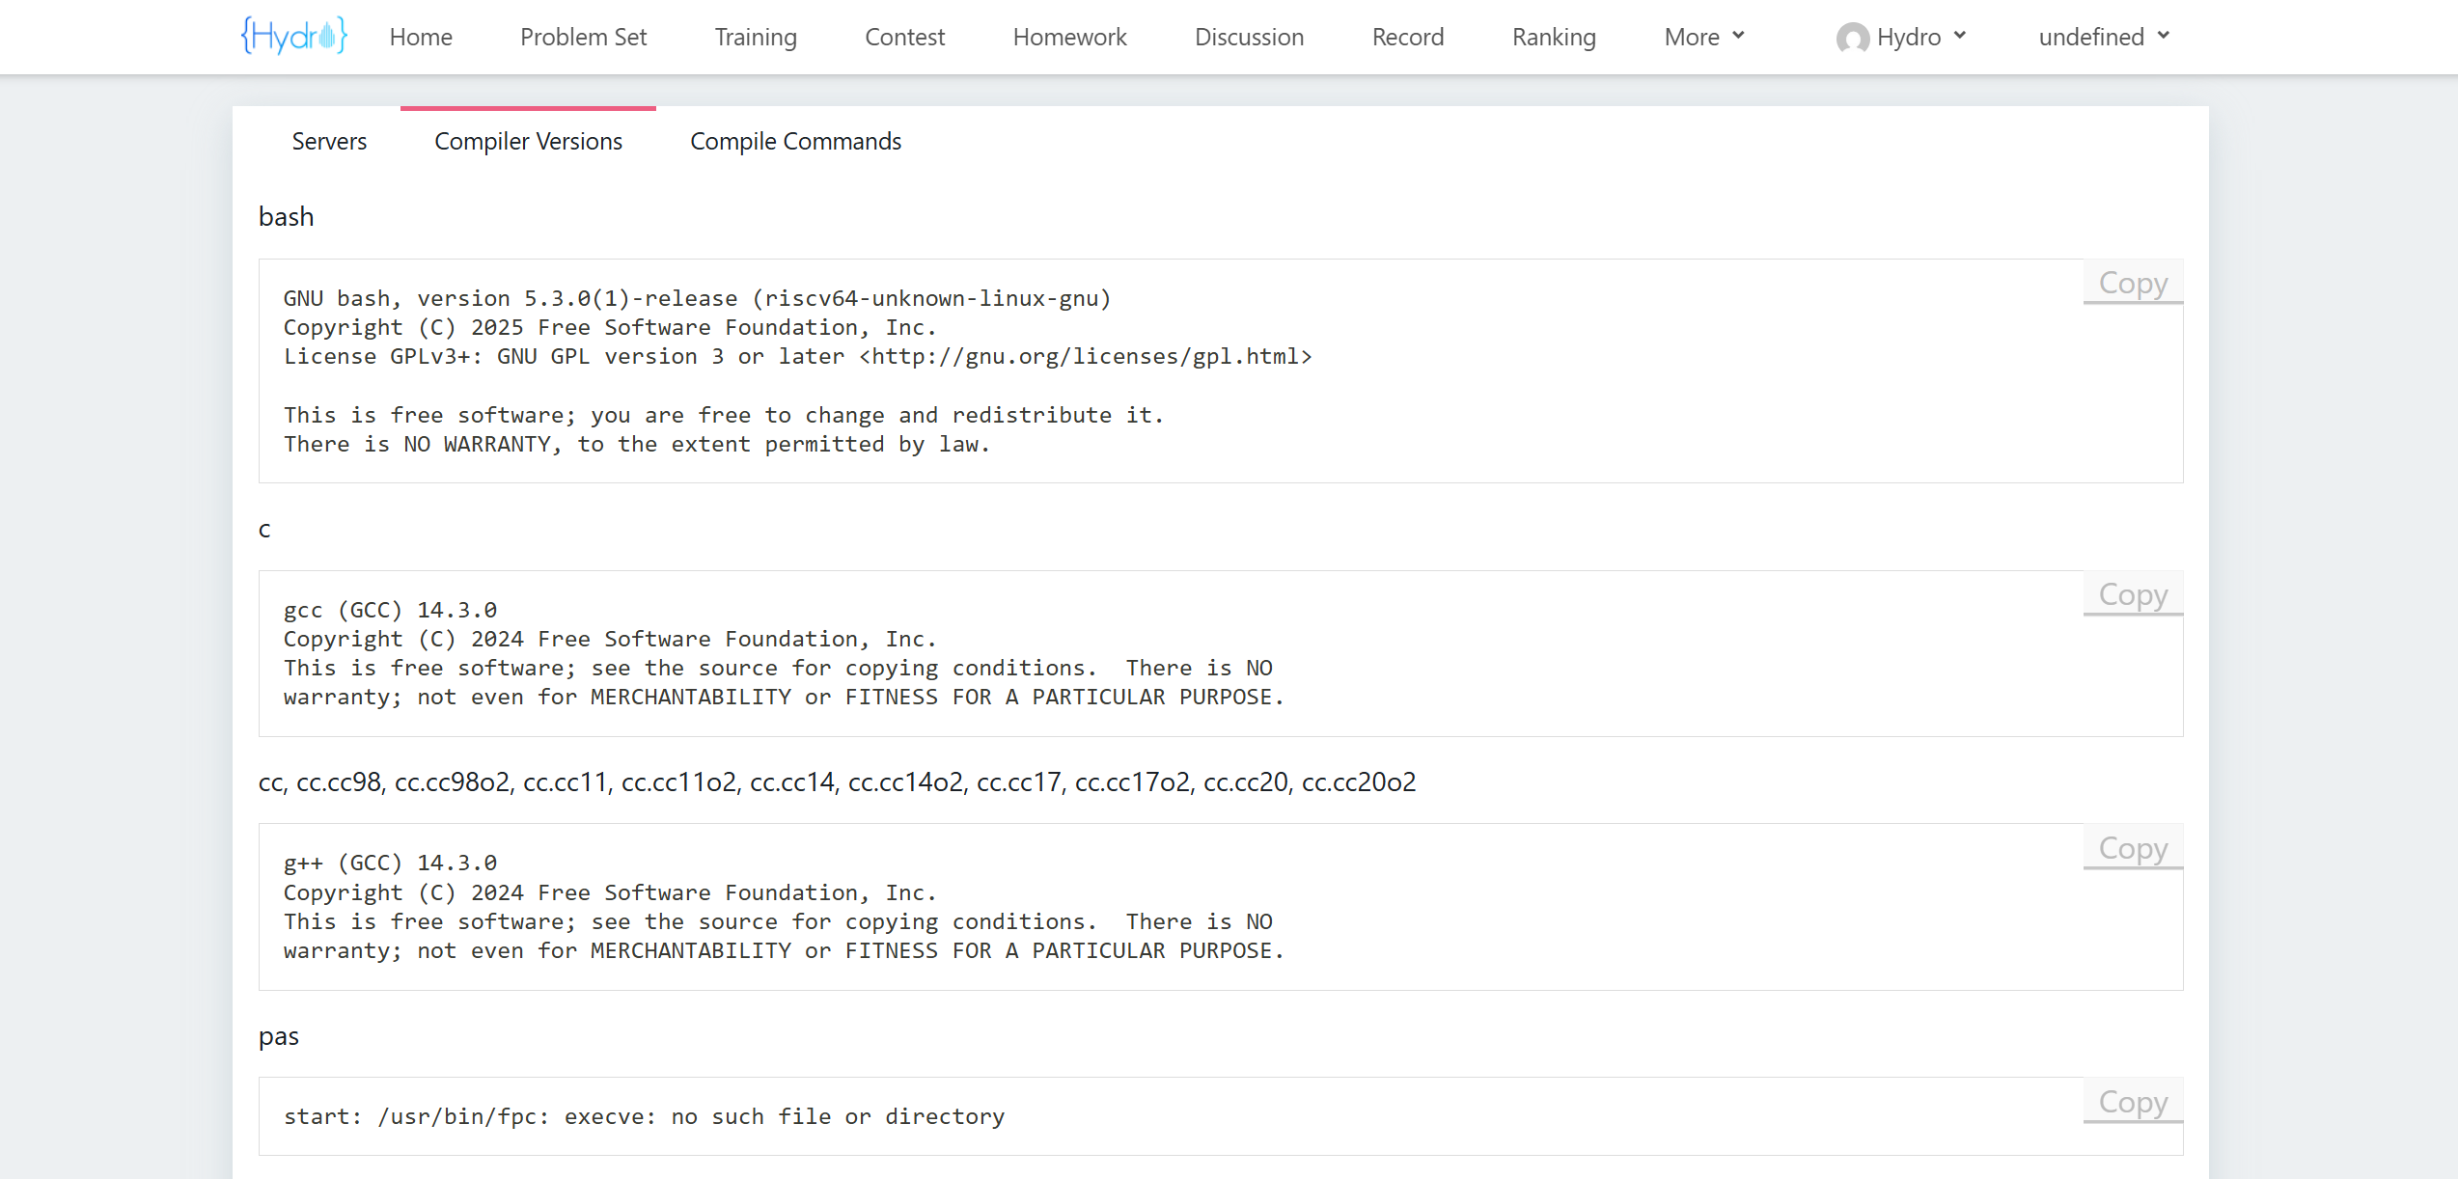Go to Home page
Screen dimensions: 2458x1179
421,37
